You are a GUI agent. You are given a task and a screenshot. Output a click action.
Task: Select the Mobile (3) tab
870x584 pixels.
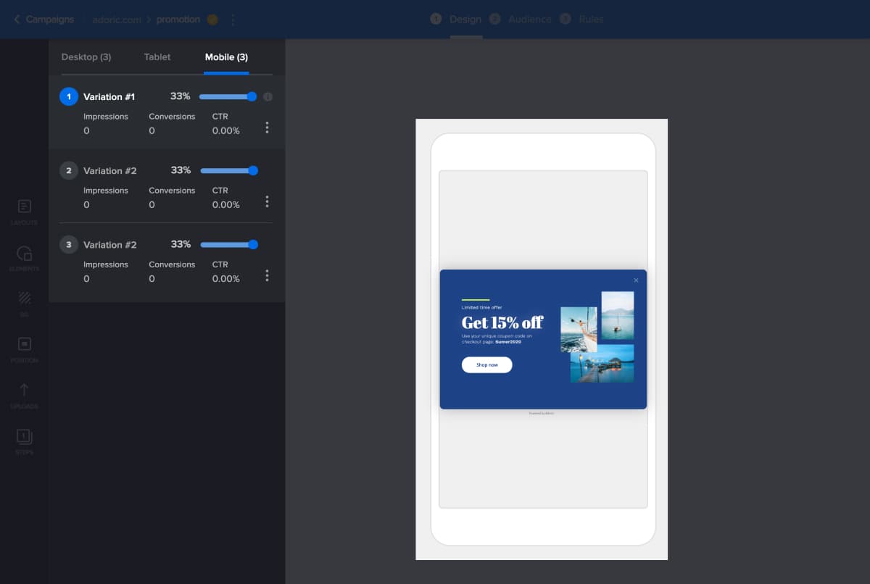pyautogui.click(x=226, y=57)
